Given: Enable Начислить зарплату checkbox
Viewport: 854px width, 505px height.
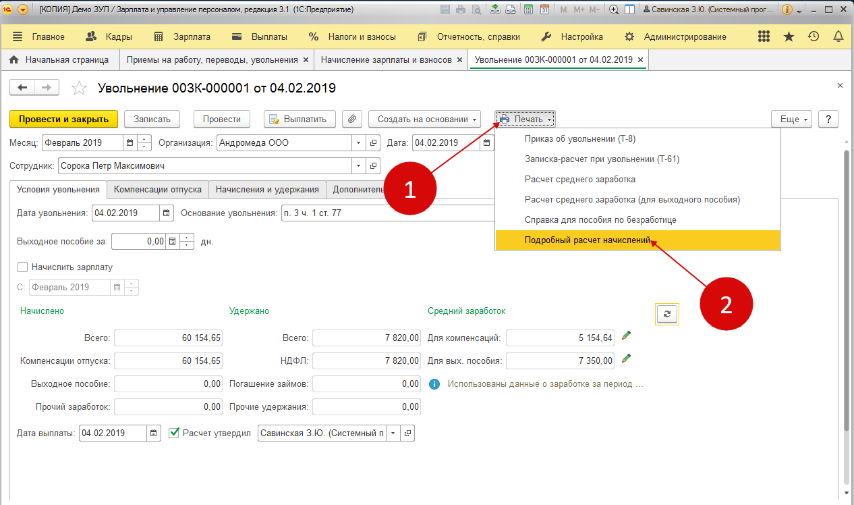Looking at the screenshot, I should [x=23, y=267].
